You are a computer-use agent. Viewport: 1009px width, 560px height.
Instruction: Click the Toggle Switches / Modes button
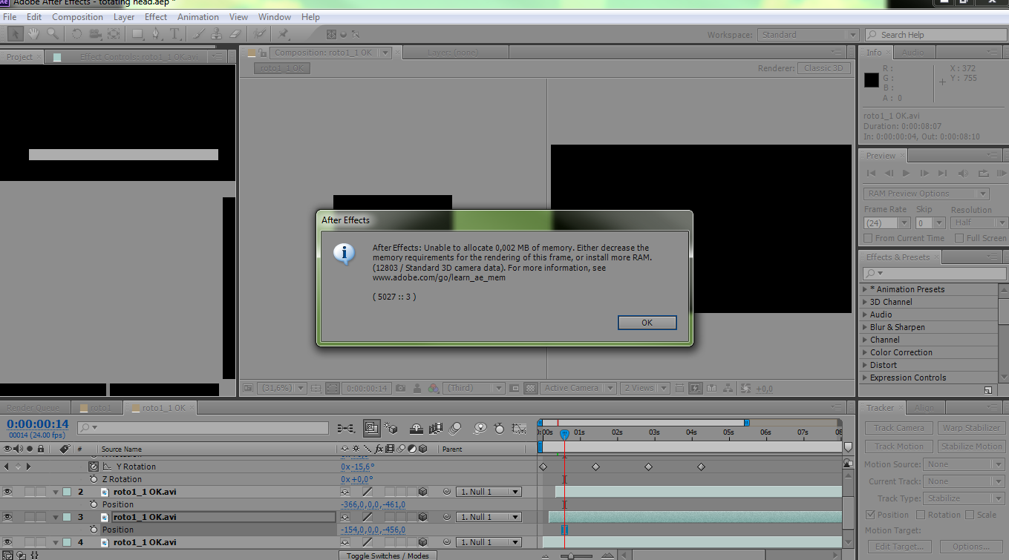click(387, 556)
